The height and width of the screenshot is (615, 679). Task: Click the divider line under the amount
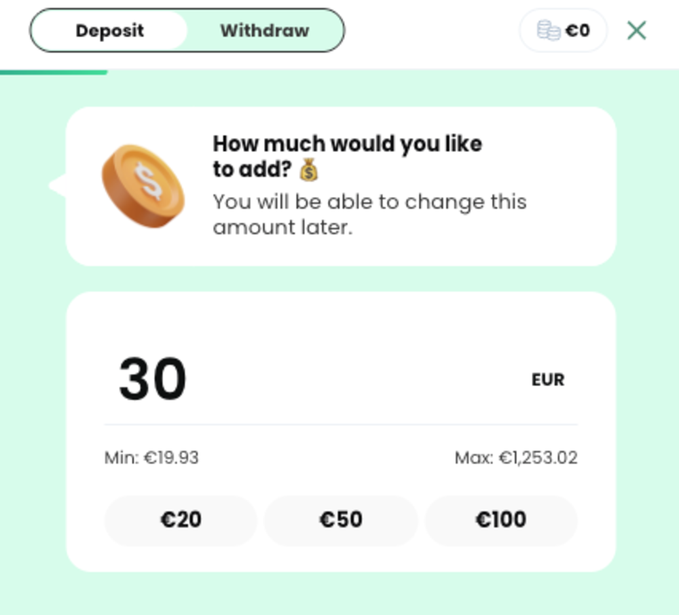pos(341,425)
